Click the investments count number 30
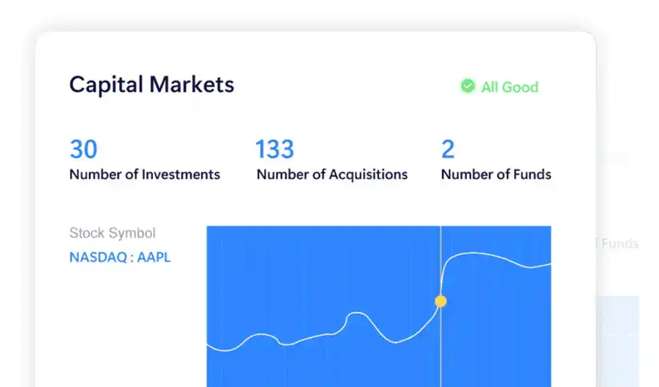 tap(84, 149)
